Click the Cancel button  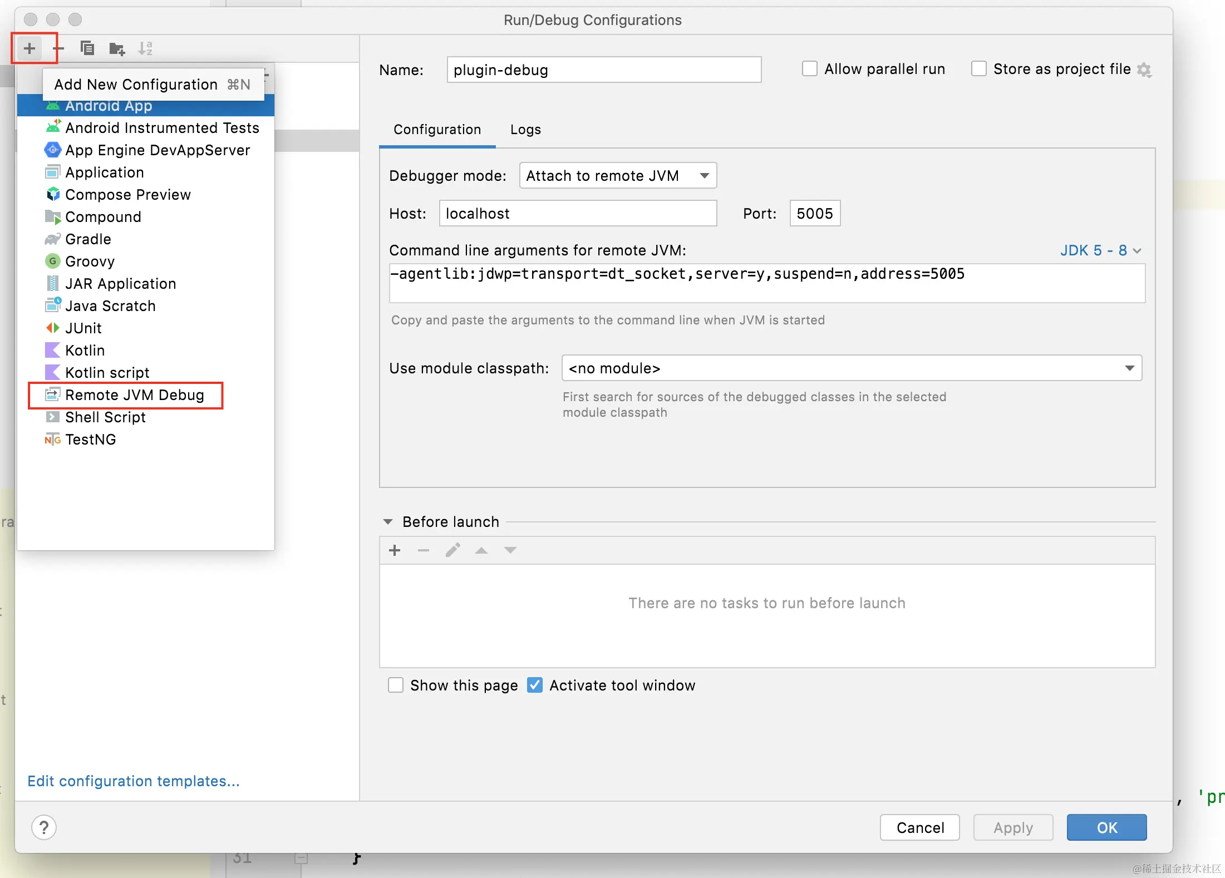[x=919, y=827]
